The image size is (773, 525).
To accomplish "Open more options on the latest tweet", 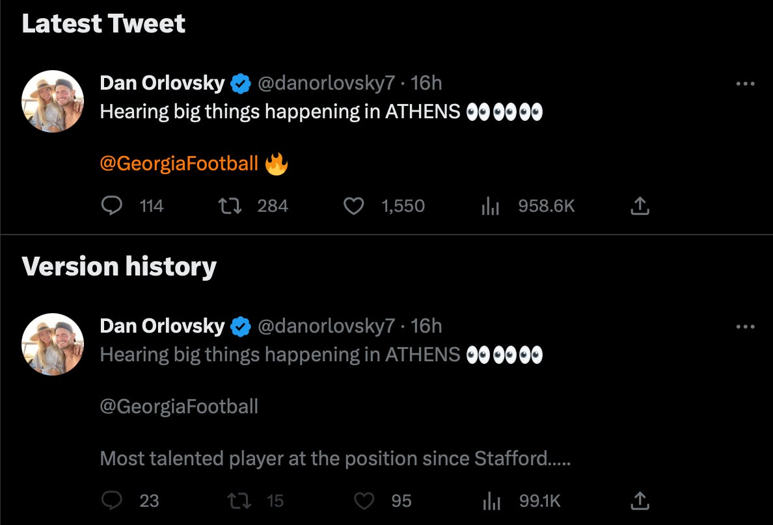I will click(x=745, y=84).
